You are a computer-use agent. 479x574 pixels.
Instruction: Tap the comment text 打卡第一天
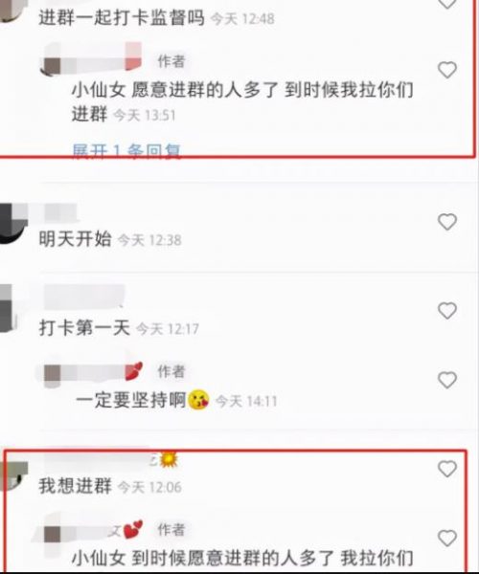(x=84, y=327)
